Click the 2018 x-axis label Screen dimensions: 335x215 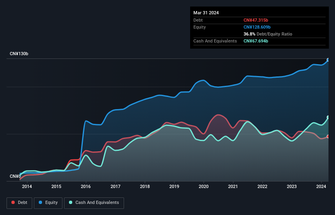[145, 186]
